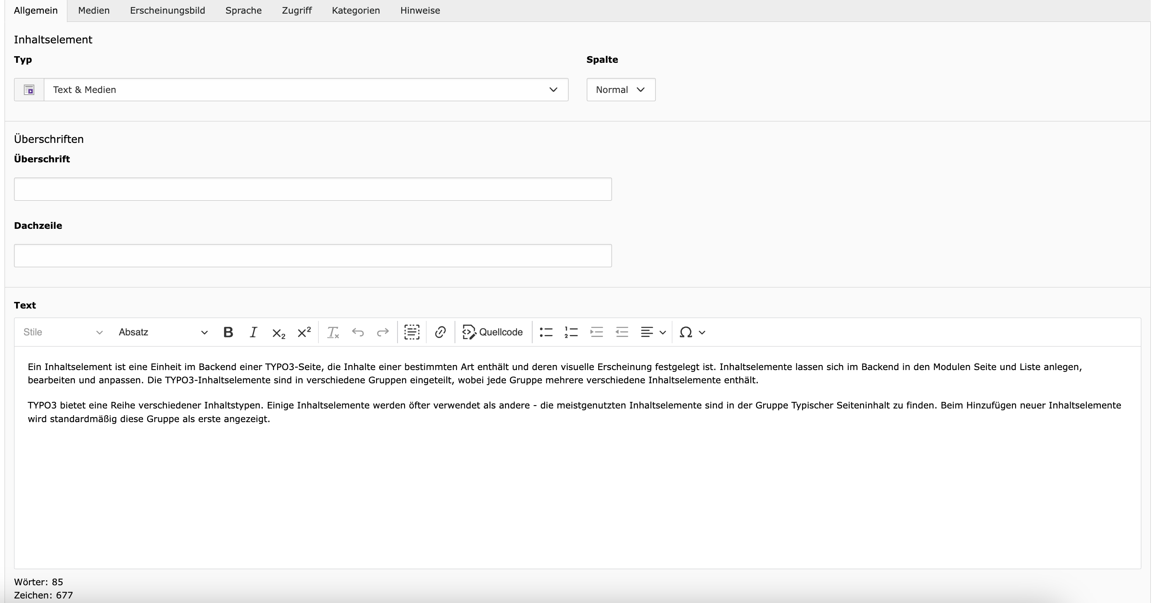
Task: Open the Typ dropdown showing Text & Medien
Action: (305, 90)
